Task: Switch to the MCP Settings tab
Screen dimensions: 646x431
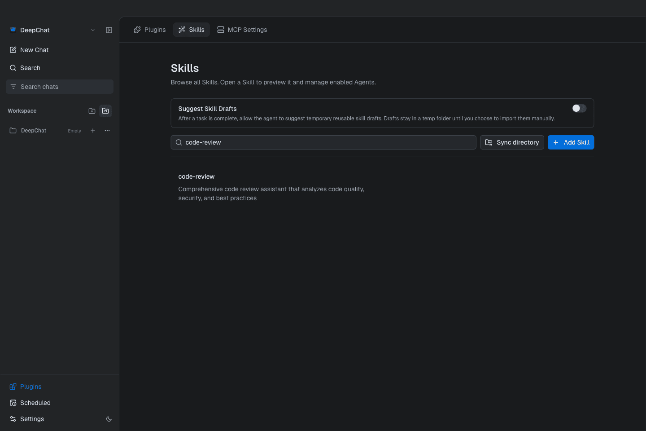Action: point(242,30)
